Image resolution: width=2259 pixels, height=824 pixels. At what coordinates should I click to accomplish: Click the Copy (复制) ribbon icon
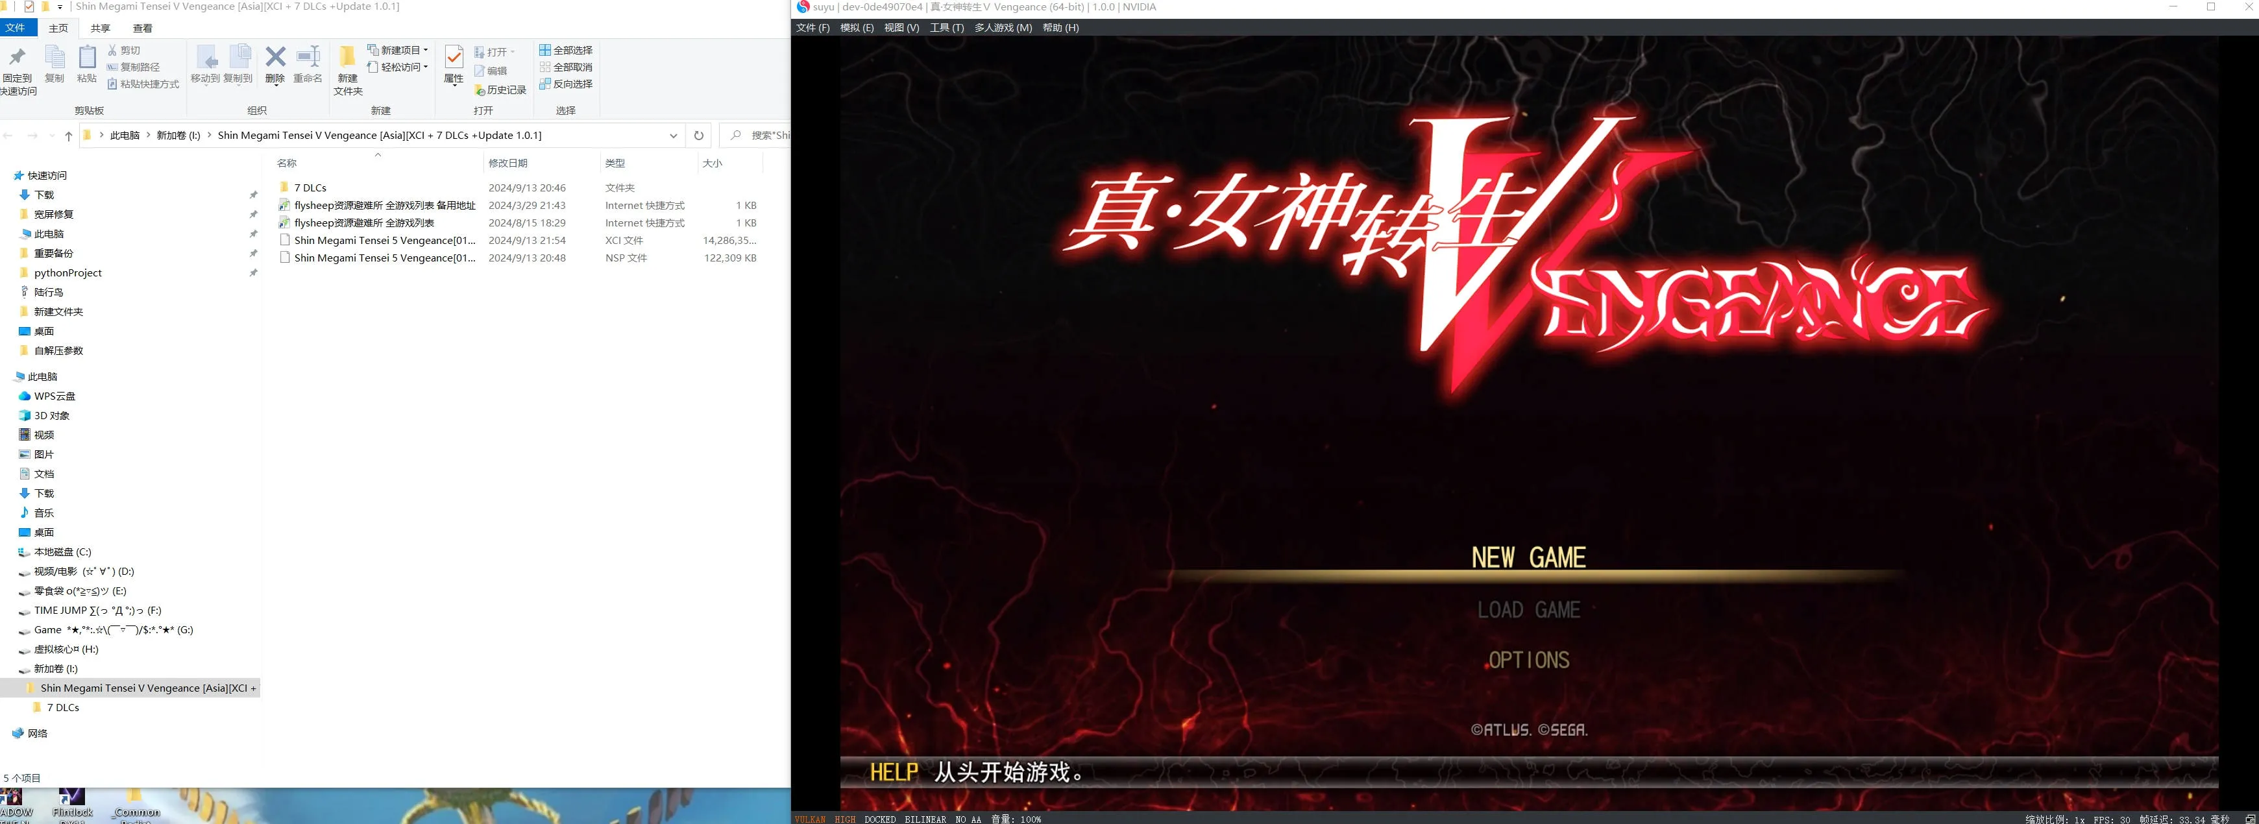tap(55, 58)
